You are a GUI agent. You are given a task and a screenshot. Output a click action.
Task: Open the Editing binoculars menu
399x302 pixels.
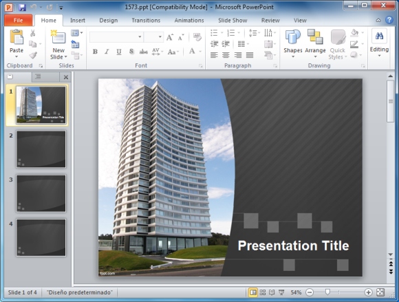(379, 43)
